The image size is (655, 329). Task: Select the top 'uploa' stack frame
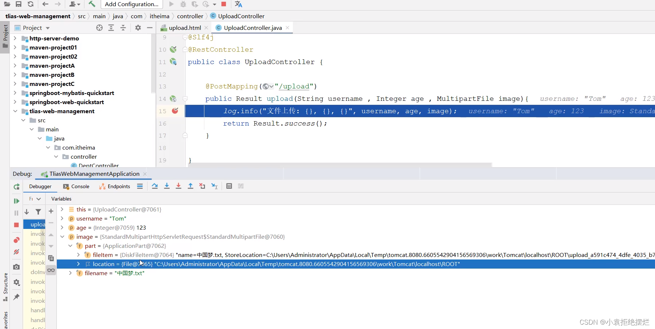(x=35, y=224)
